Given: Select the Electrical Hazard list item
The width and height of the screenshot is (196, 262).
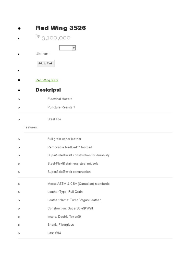Looking at the screenshot, I should (60, 99).
